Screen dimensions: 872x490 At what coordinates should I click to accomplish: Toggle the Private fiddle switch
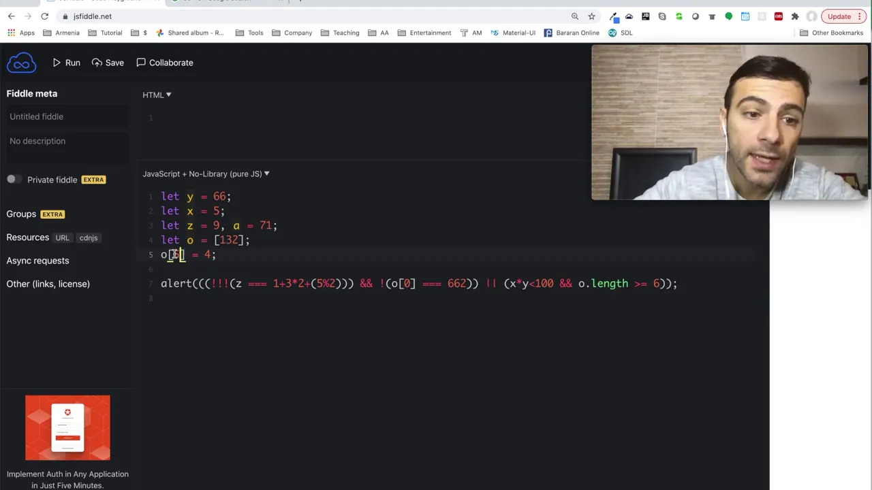coord(14,179)
